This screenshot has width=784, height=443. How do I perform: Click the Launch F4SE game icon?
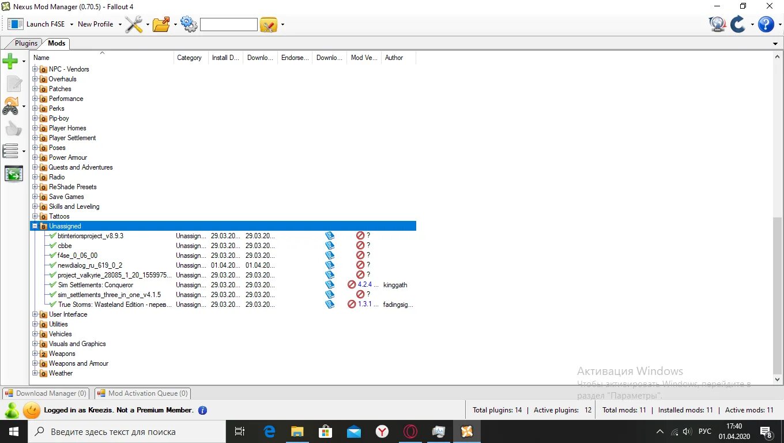tap(16, 24)
